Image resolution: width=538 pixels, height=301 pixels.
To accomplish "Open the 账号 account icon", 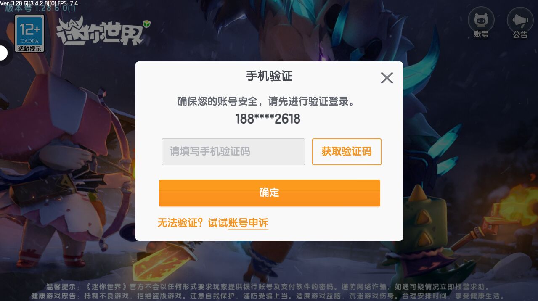I will [x=481, y=24].
